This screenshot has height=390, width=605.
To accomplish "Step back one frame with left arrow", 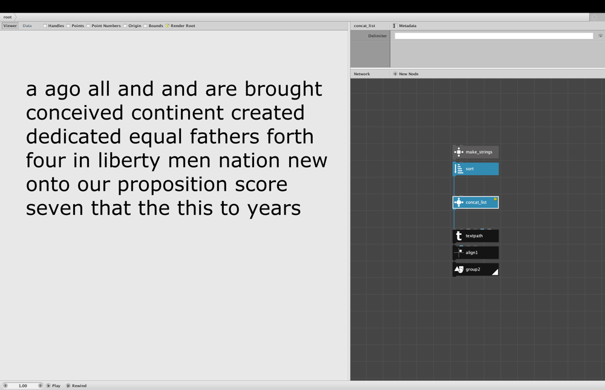I will [5, 385].
